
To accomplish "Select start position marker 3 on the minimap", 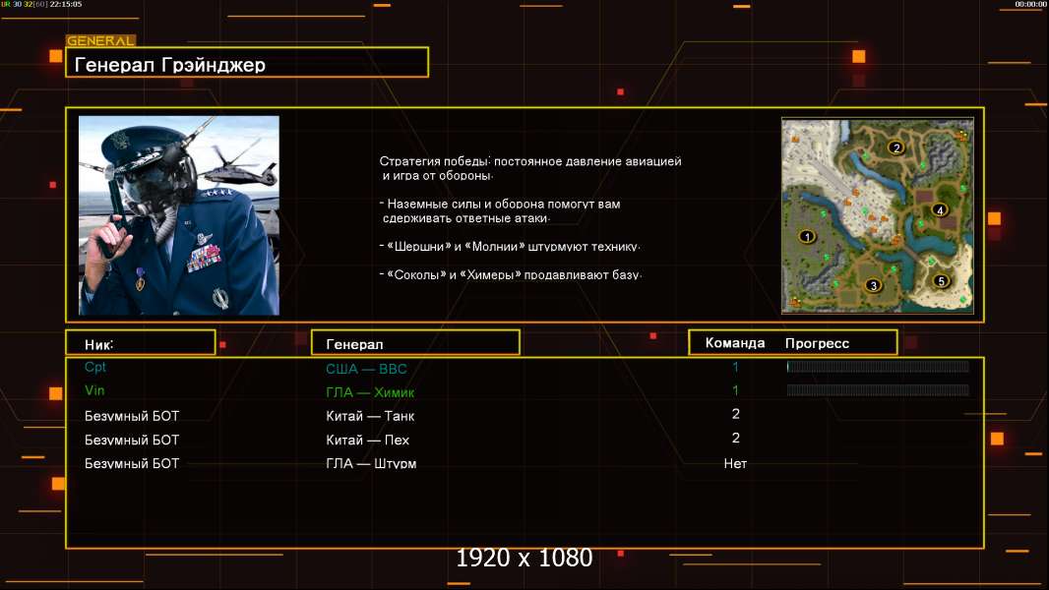I will point(873,285).
